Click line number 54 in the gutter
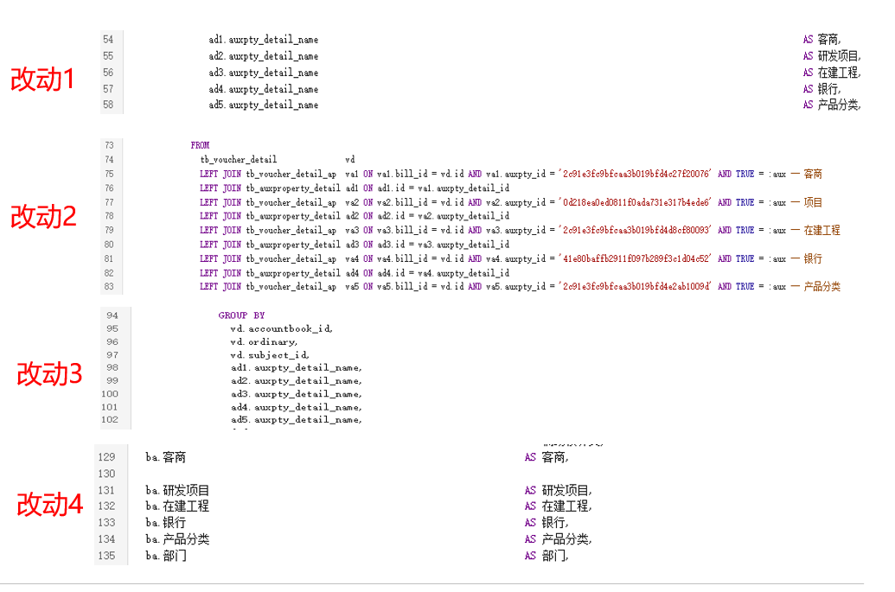The width and height of the screenshot is (895, 592). click(108, 40)
